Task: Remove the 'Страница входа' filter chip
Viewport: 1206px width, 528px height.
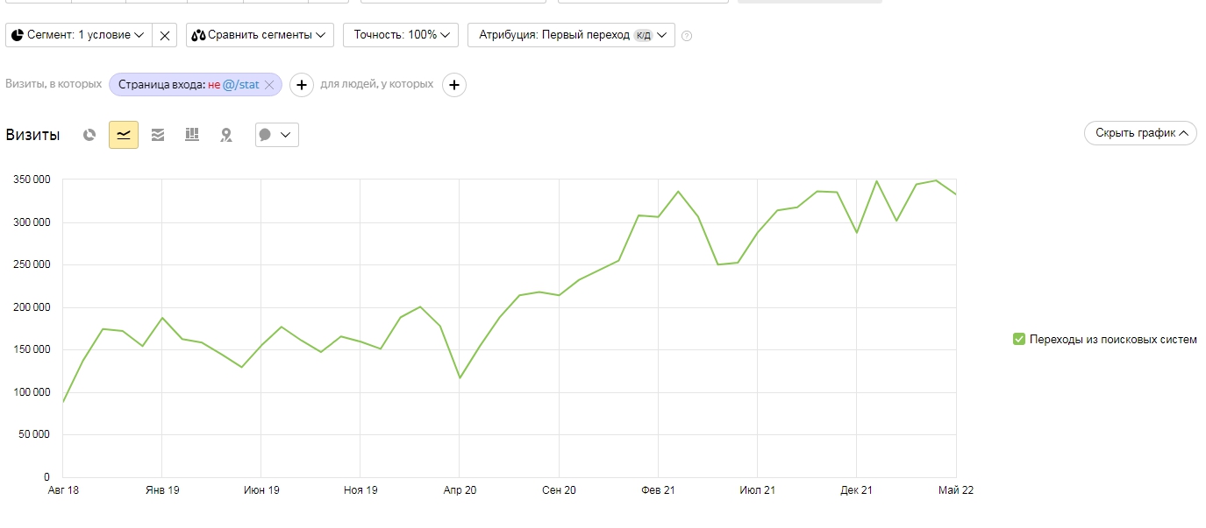Action: click(x=269, y=85)
